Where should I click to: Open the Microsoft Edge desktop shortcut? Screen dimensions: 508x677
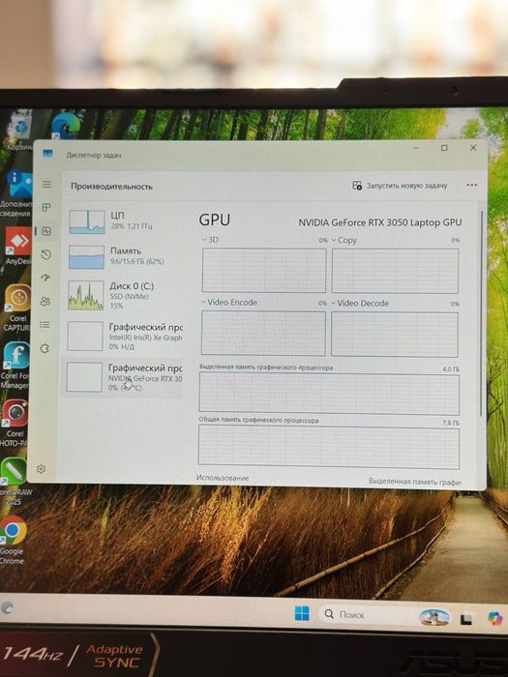coord(65,126)
